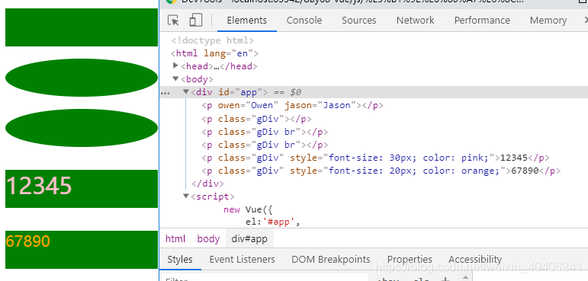
Task: Expand the head node triangle
Action: click(175, 65)
